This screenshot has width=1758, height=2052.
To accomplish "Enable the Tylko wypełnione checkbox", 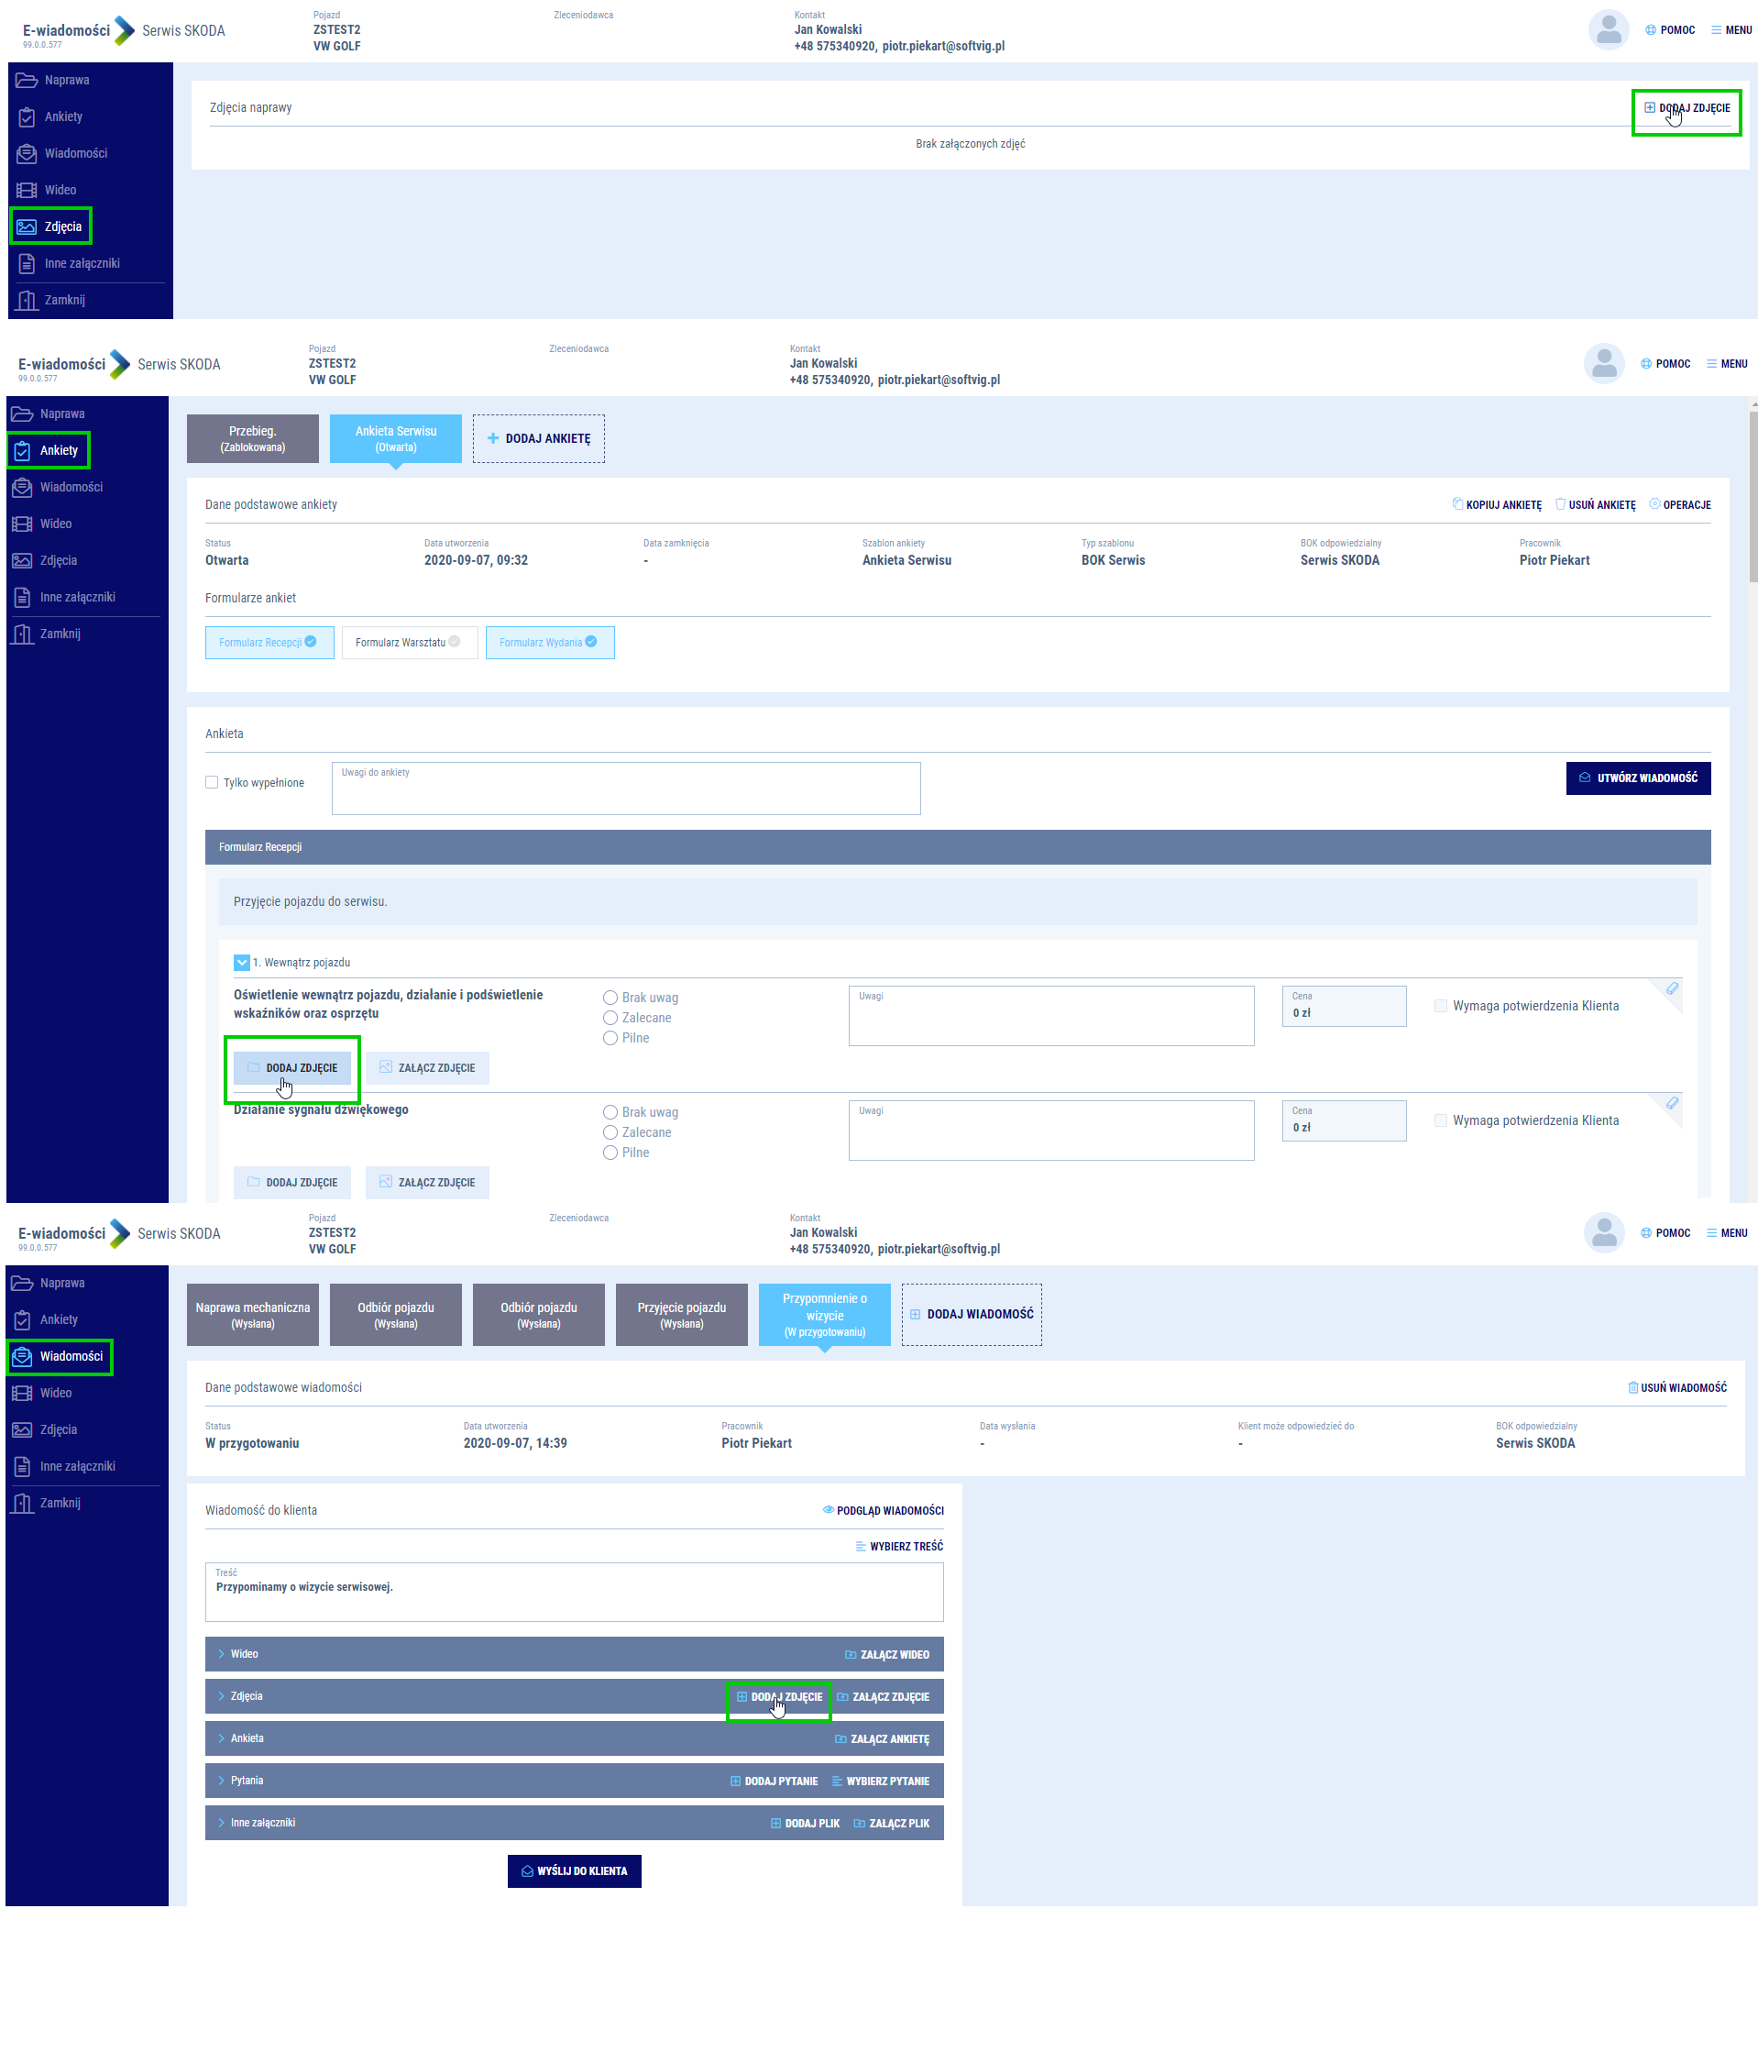I will 212,782.
